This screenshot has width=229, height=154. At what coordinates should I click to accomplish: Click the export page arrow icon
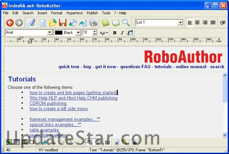(83, 23)
